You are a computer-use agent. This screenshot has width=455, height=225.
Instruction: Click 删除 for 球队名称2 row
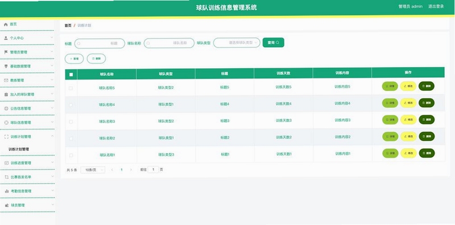427,136
